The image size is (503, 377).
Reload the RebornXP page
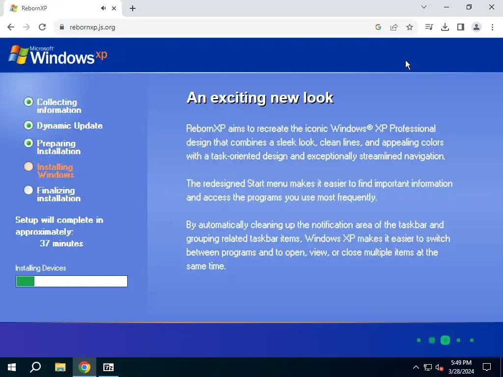(x=42, y=27)
